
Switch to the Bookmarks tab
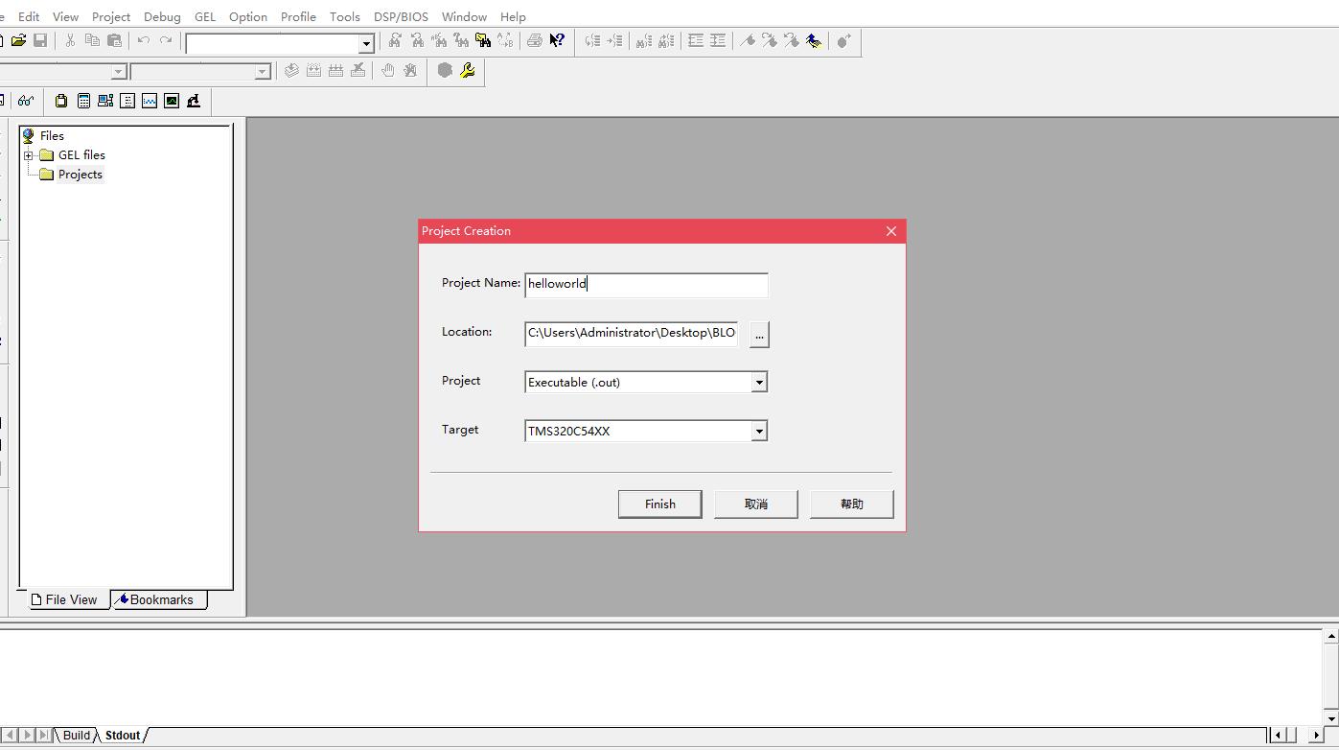pyautogui.click(x=159, y=599)
